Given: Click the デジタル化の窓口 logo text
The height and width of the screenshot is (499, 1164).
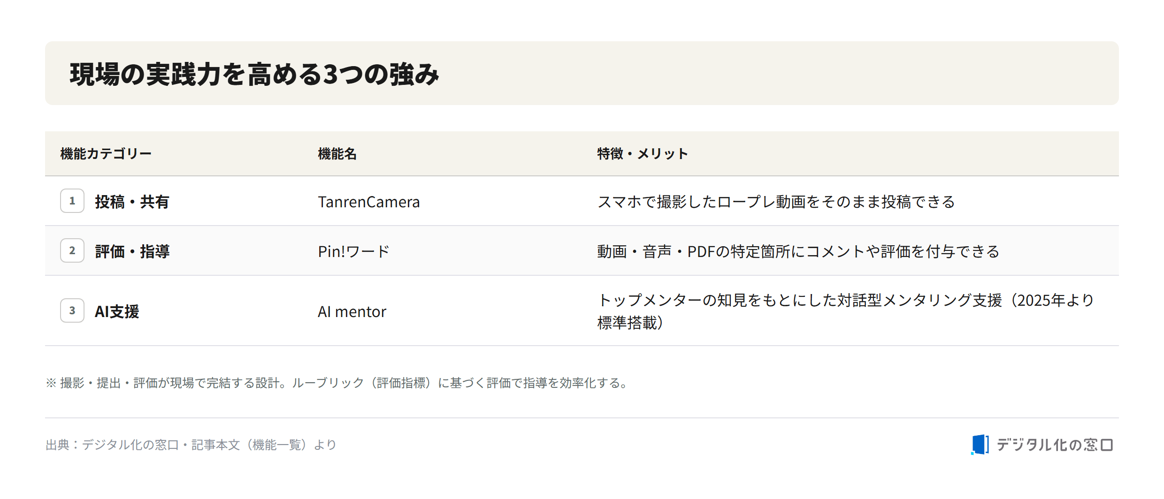Looking at the screenshot, I should pos(1055,445).
